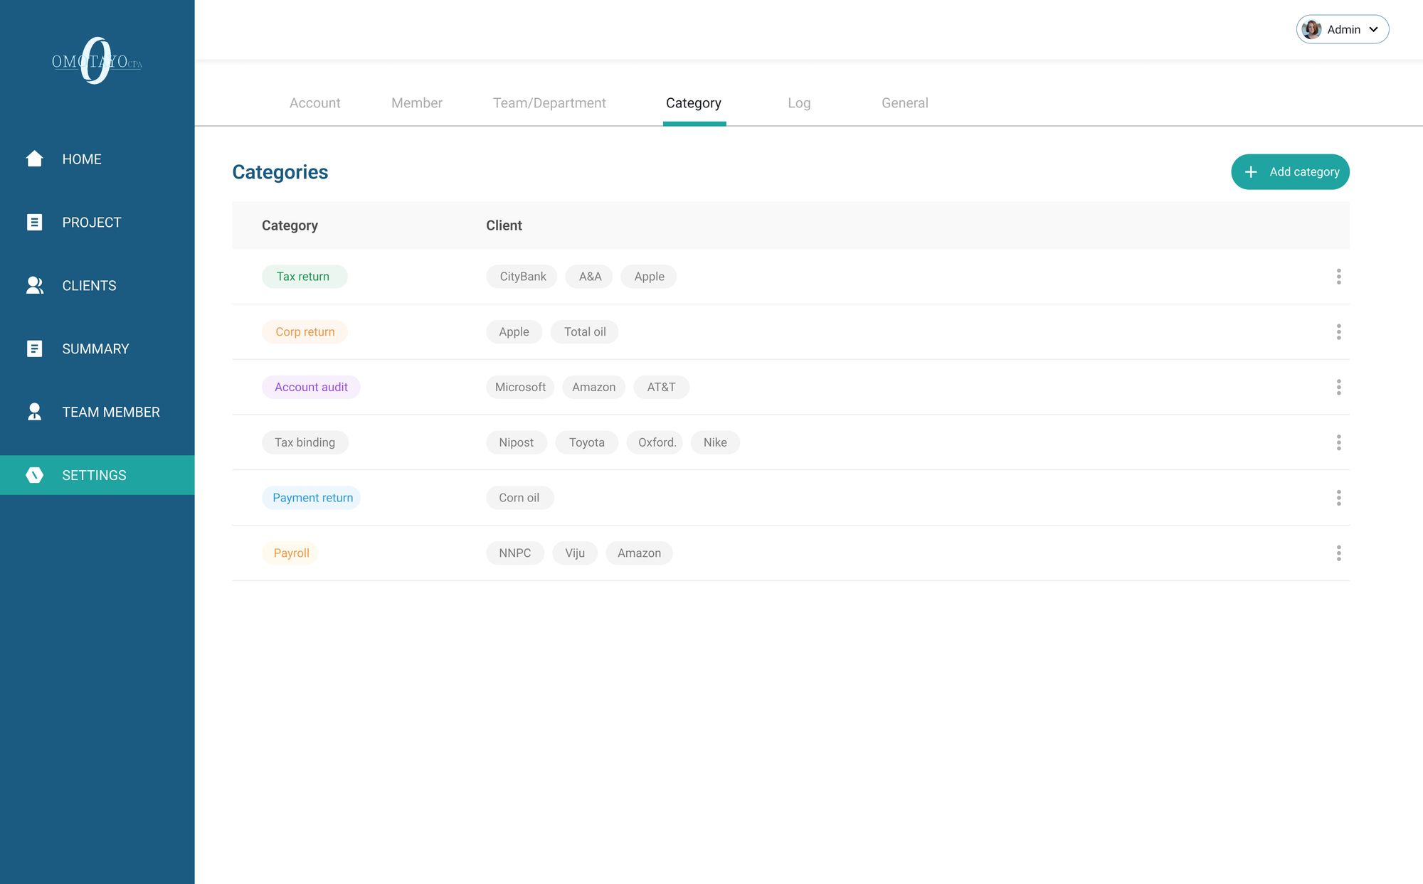Viewport: 1423px width, 884px height.
Task: Open options menu for Account audit row
Action: (x=1338, y=387)
